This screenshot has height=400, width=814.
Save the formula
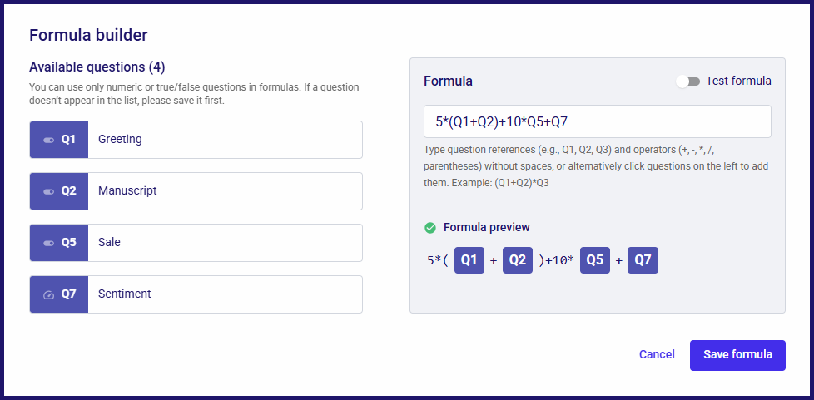pyautogui.click(x=737, y=355)
